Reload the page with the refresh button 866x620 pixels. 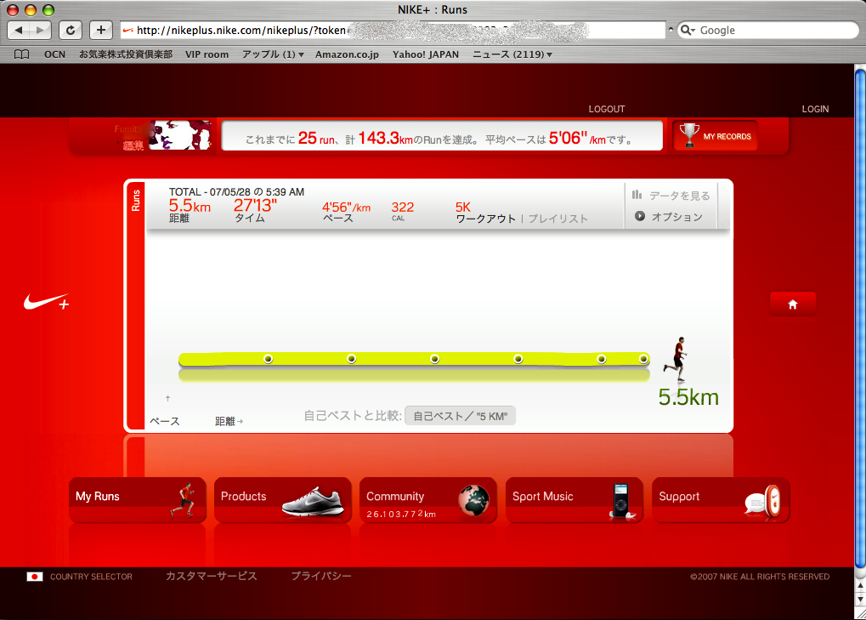pyautogui.click(x=71, y=30)
